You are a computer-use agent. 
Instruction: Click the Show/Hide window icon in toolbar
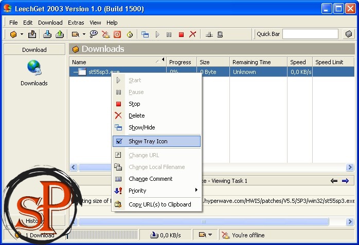click(145, 34)
